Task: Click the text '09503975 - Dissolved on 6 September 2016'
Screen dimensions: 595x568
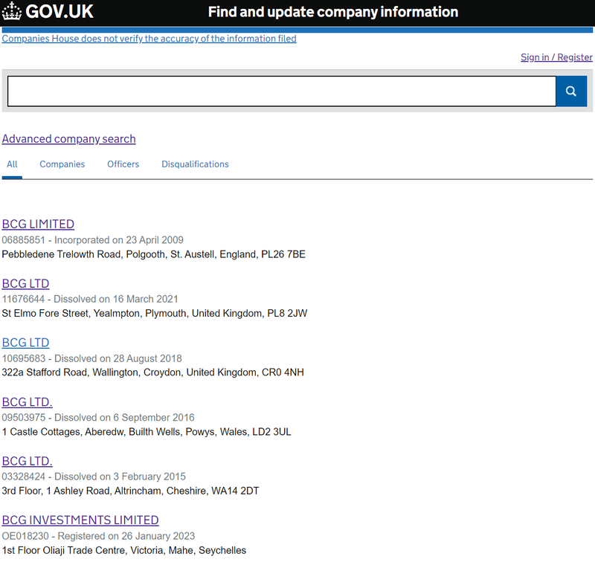Action: (x=98, y=418)
